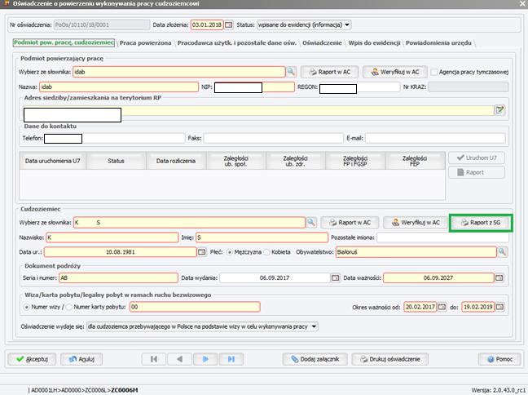The height and width of the screenshot is (395, 528).
Task: Go to last record
Action: (x=231, y=359)
